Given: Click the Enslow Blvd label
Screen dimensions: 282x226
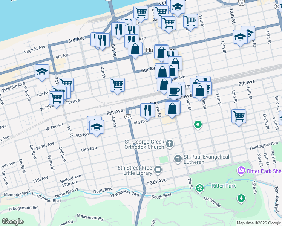Looking at the screenshot, I should pyautogui.click(x=277, y=200).
